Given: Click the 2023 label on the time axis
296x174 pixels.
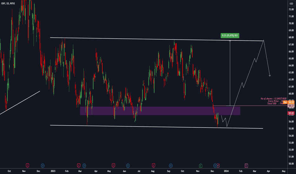Looking at the screenshot, I should point(53,171).
